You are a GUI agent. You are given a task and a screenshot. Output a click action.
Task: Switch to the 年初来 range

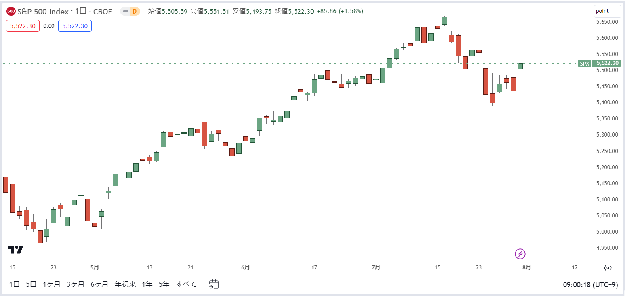tap(125, 284)
